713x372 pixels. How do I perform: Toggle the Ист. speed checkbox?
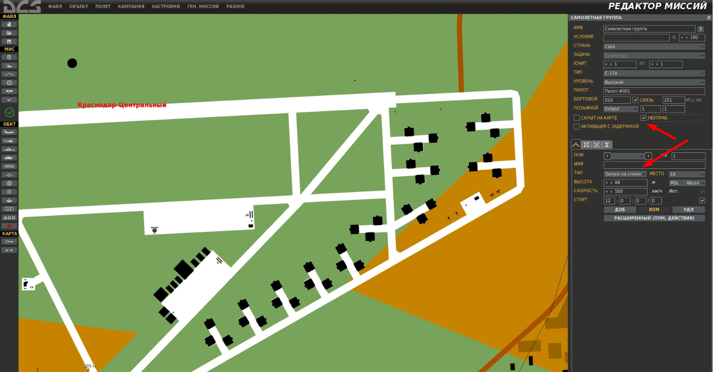702,192
